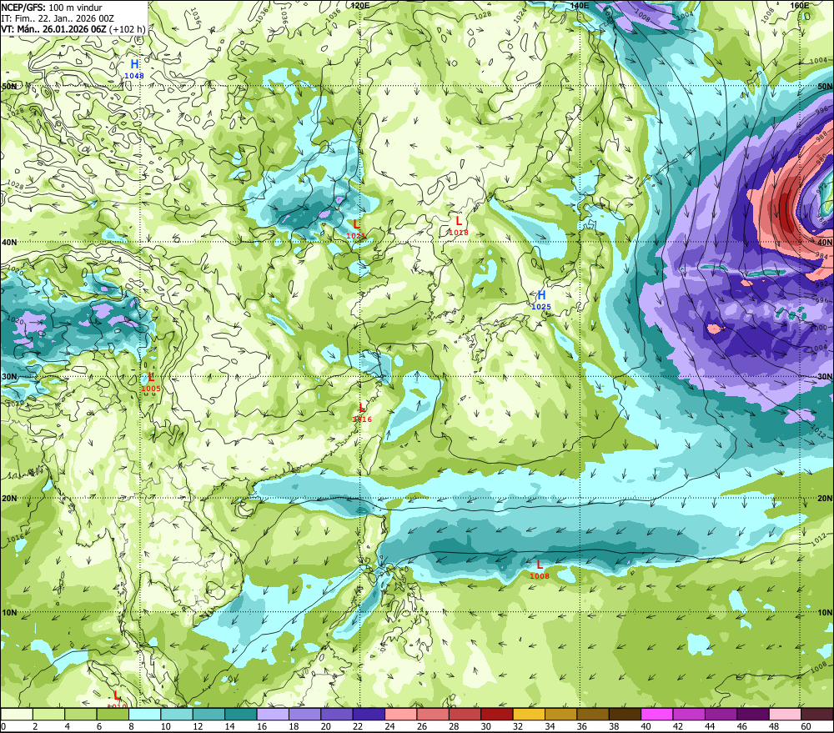Image resolution: width=834 pixels, height=733 pixels.
Task: Click the dark brown 38–40 legend swatch
Action: (625, 714)
